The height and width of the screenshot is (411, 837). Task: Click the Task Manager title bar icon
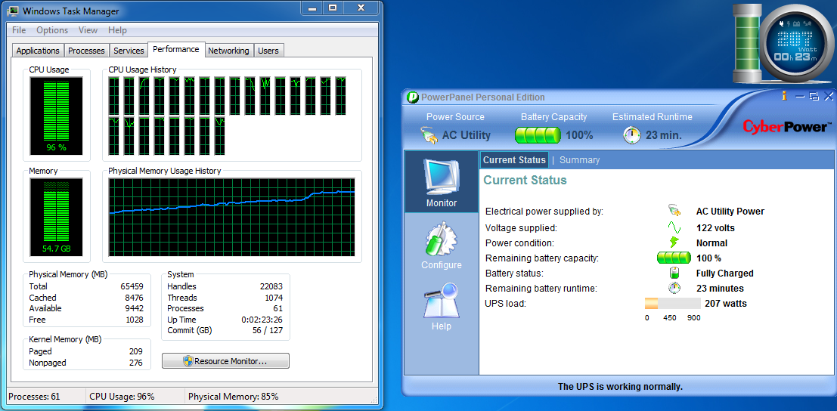(x=14, y=11)
